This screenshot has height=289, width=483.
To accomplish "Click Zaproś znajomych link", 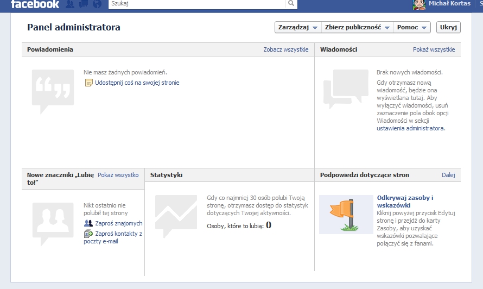I will (118, 223).
